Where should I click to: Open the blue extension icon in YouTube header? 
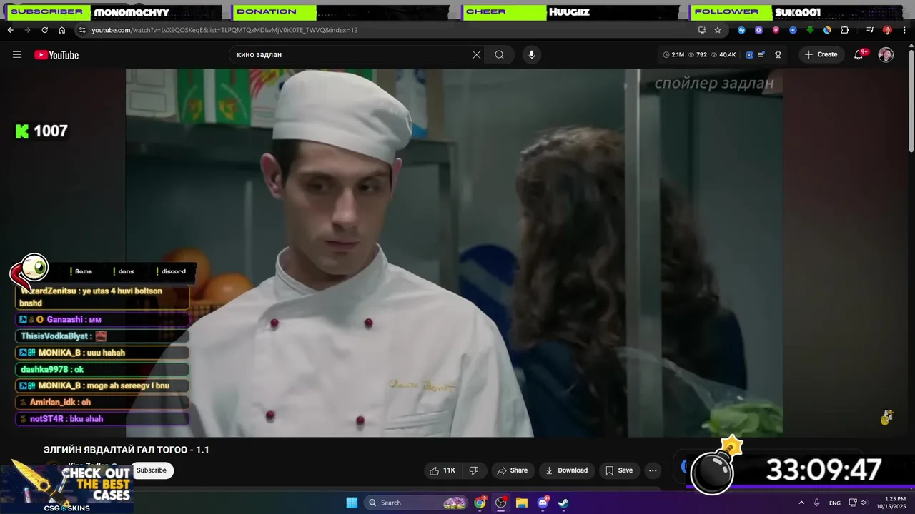(x=750, y=55)
